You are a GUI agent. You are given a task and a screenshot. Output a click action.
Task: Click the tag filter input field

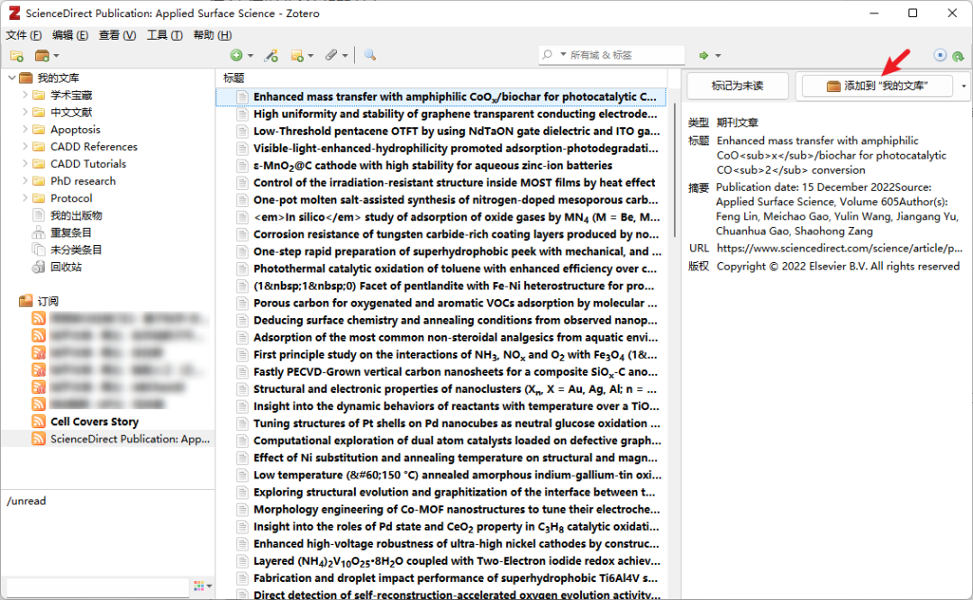(x=97, y=586)
